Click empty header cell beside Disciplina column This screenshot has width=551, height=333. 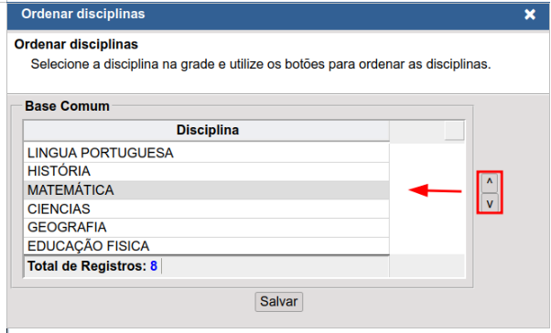[416, 130]
